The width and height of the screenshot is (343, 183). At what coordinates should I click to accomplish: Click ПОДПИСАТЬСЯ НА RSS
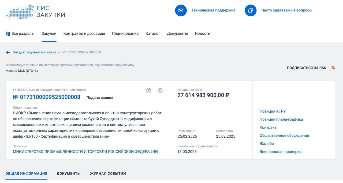(306, 68)
